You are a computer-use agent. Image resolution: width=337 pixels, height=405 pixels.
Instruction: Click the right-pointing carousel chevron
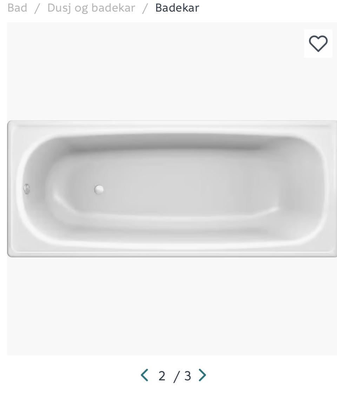coord(203,375)
